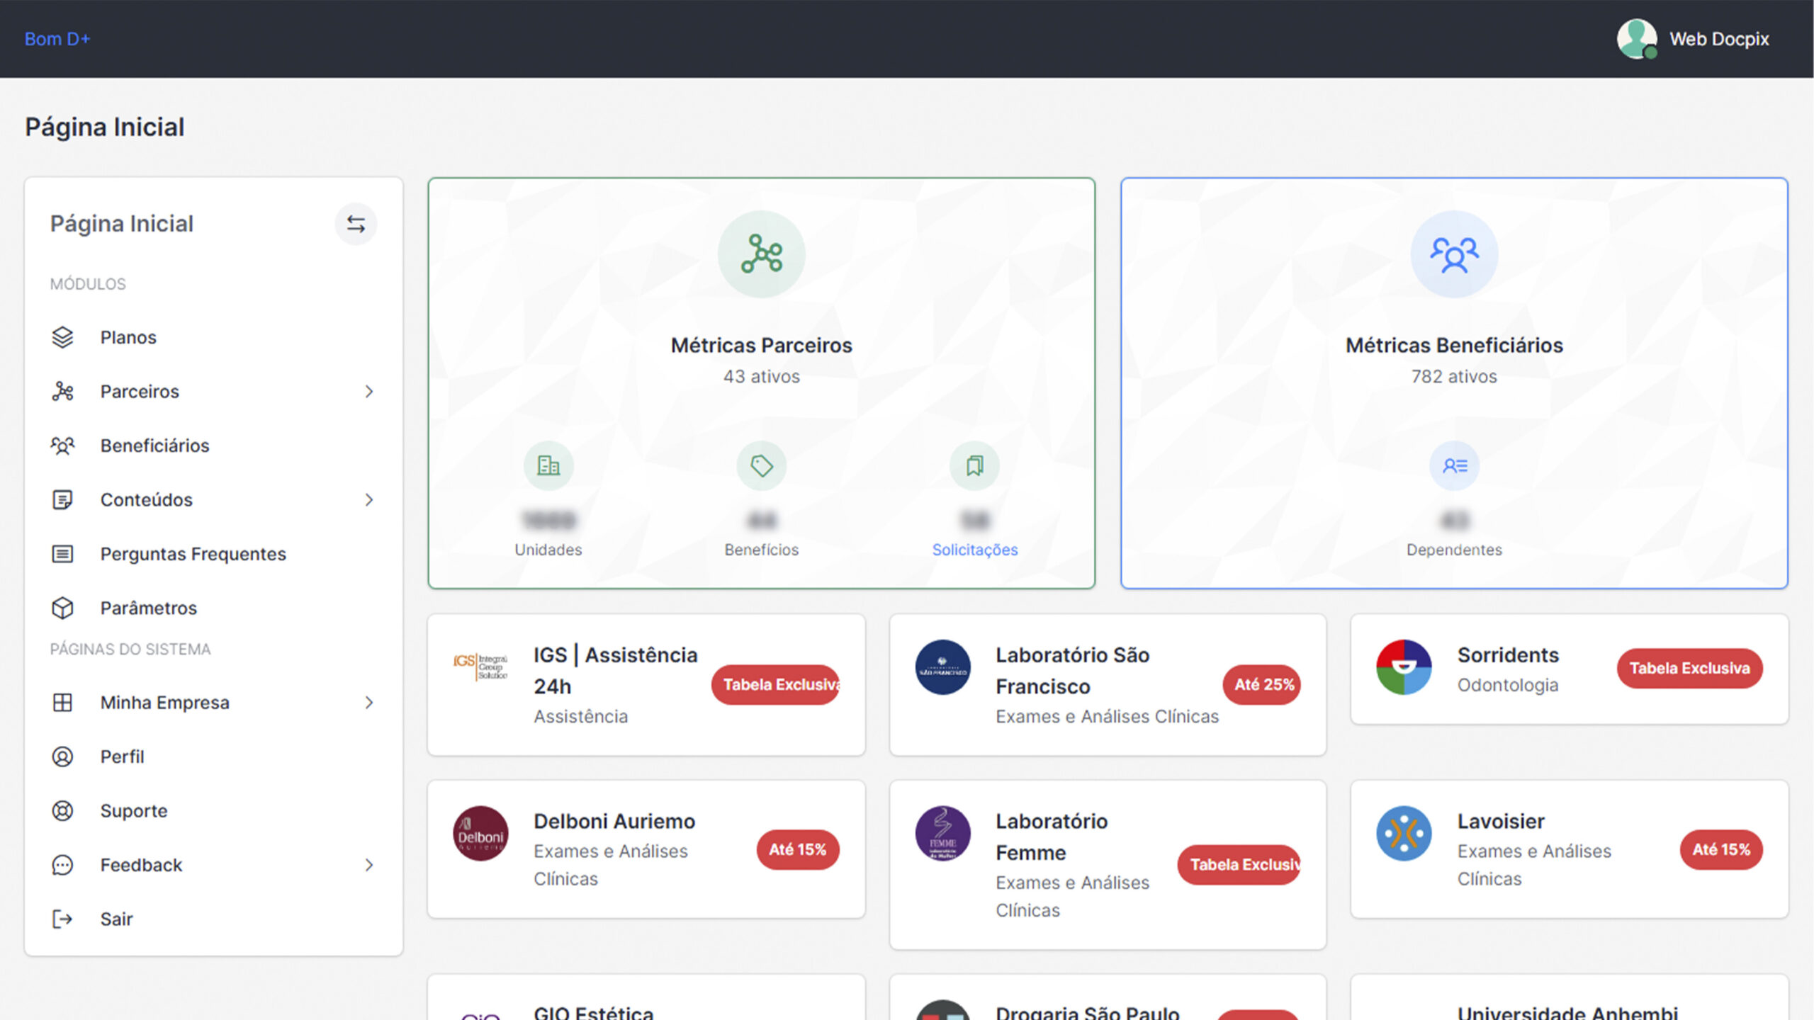Click the Web Docpix username
1814x1020 pixels.
[1719, 39]
